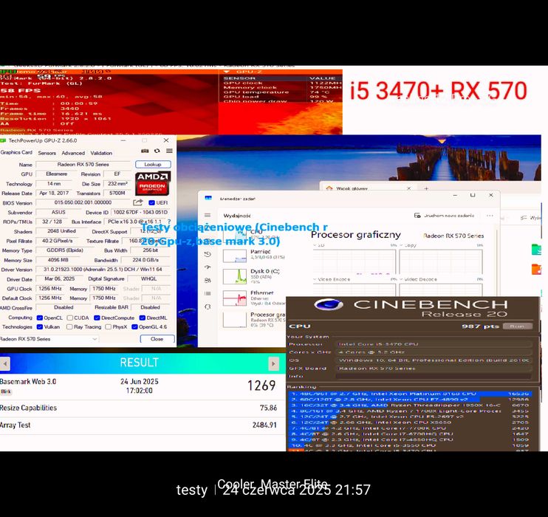Click the Task Manager vertical scrollbar
Viewport: 548px width, 517px height.
(x=497, y=262)
